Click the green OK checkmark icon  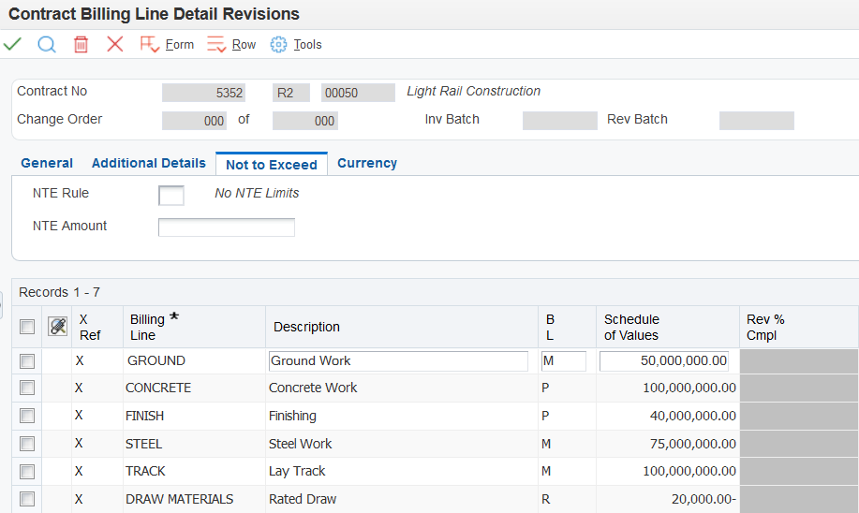(12, 44)
